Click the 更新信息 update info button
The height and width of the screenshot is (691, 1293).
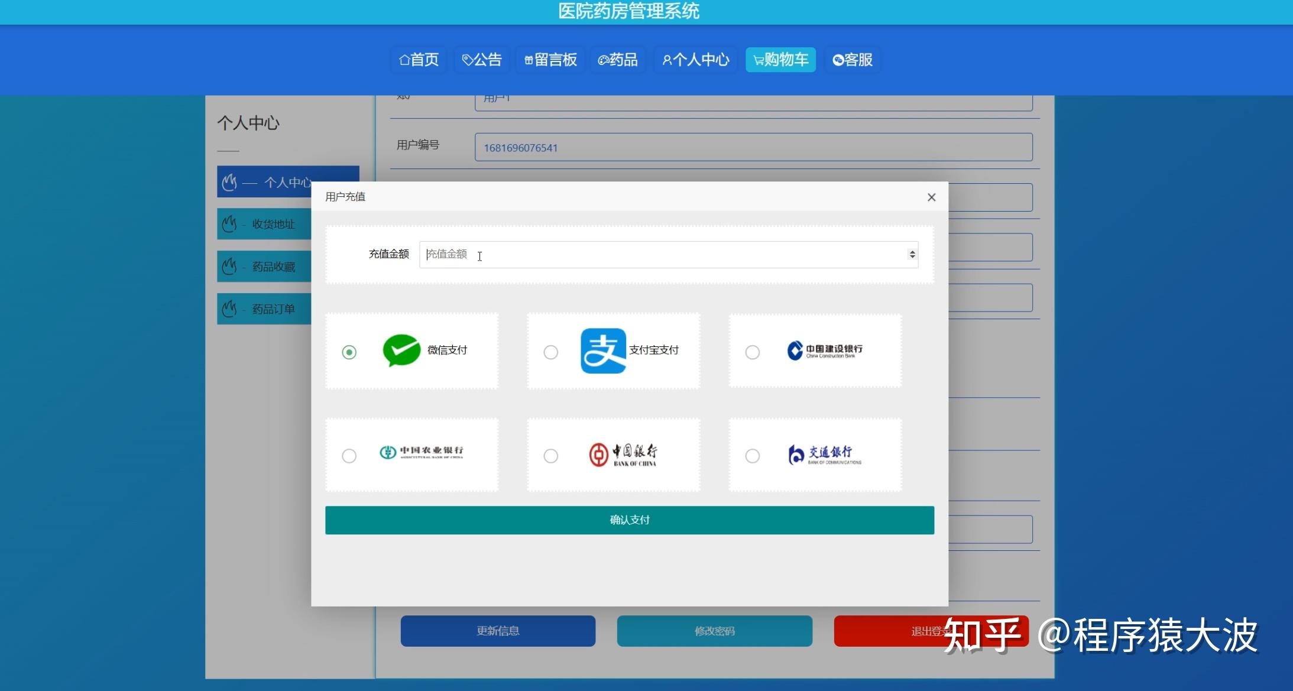click(x=497, y=631)
